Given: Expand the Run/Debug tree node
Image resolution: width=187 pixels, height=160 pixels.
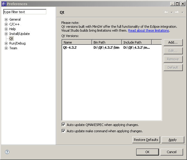Looking at the screenshot, I should click(x=6, y=43).
